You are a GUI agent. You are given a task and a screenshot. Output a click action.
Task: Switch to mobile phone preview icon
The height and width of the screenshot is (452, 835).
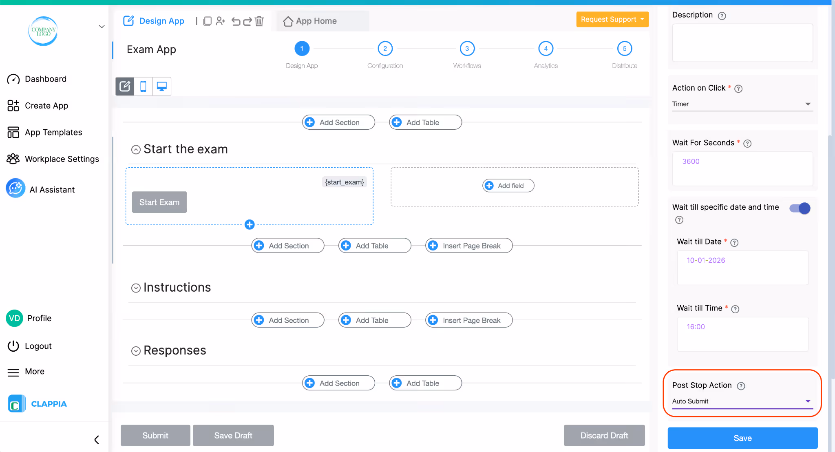[143, 86]
